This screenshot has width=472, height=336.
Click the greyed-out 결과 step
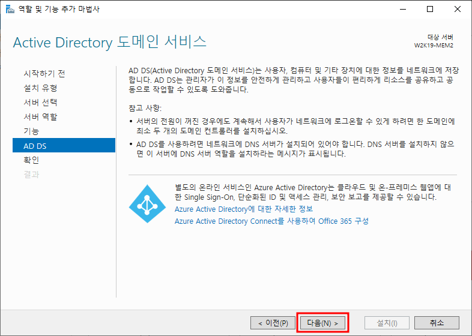pyautogui.click(x=31, y=175)
